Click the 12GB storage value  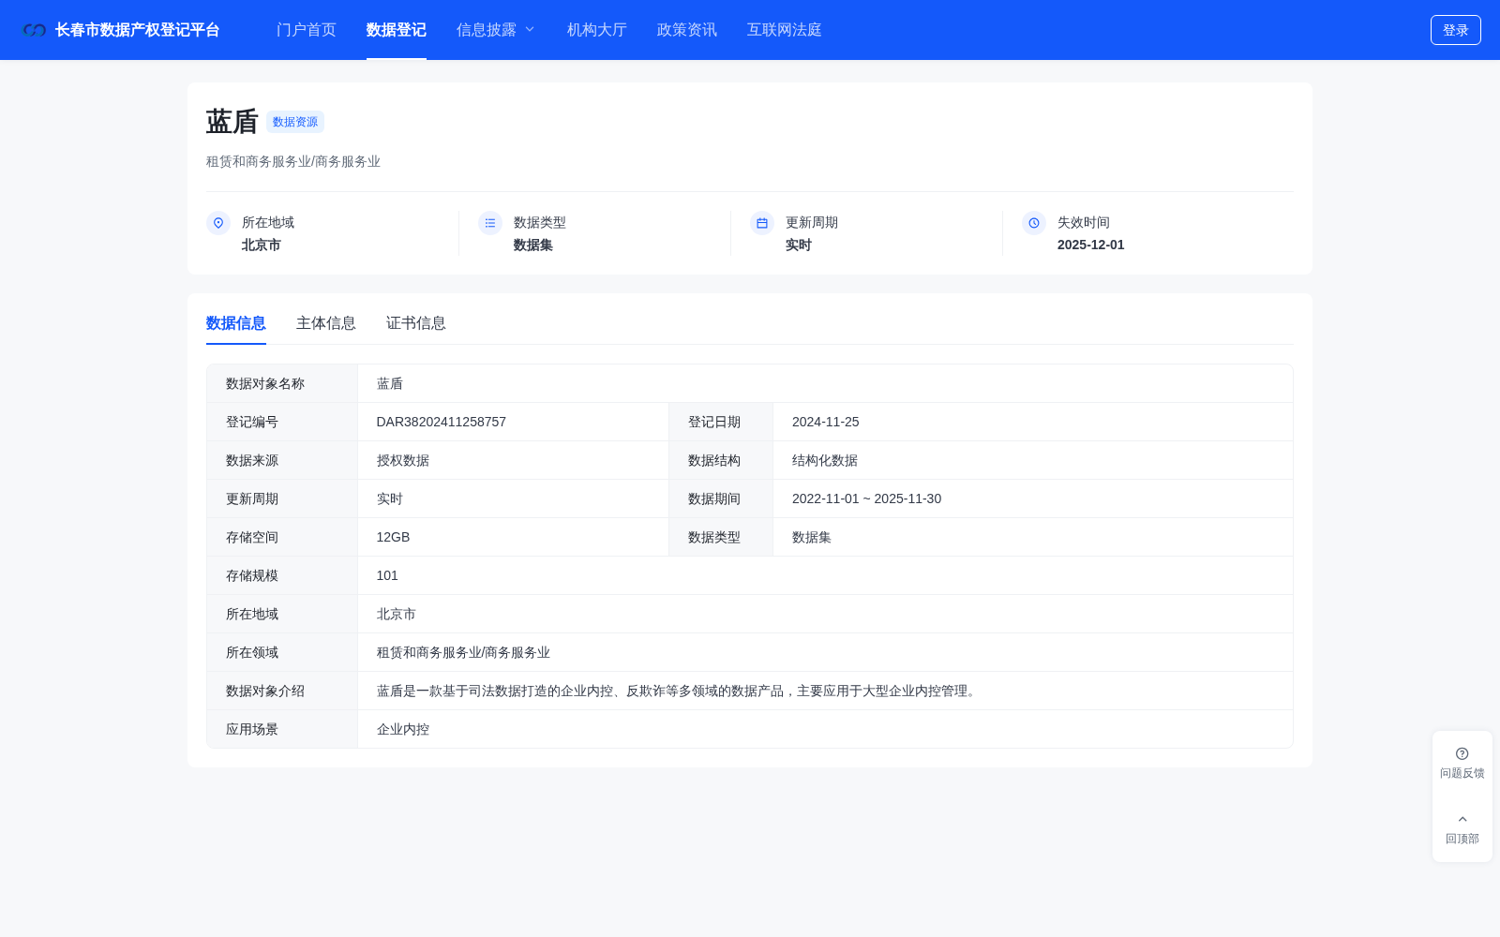[x=394, y=537]
